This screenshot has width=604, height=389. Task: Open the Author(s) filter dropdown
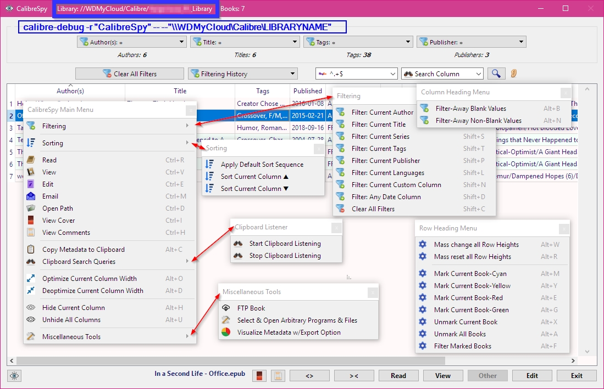(132, 42)
